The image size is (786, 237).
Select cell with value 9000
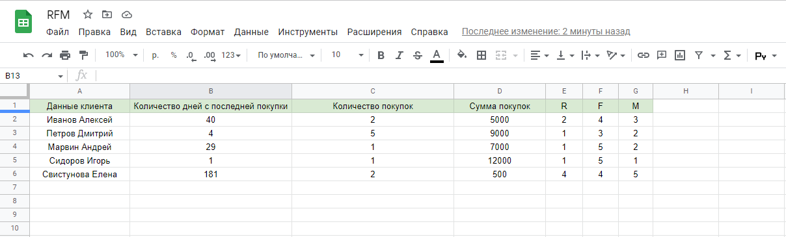pyautogui.click(x=500, y=133)
